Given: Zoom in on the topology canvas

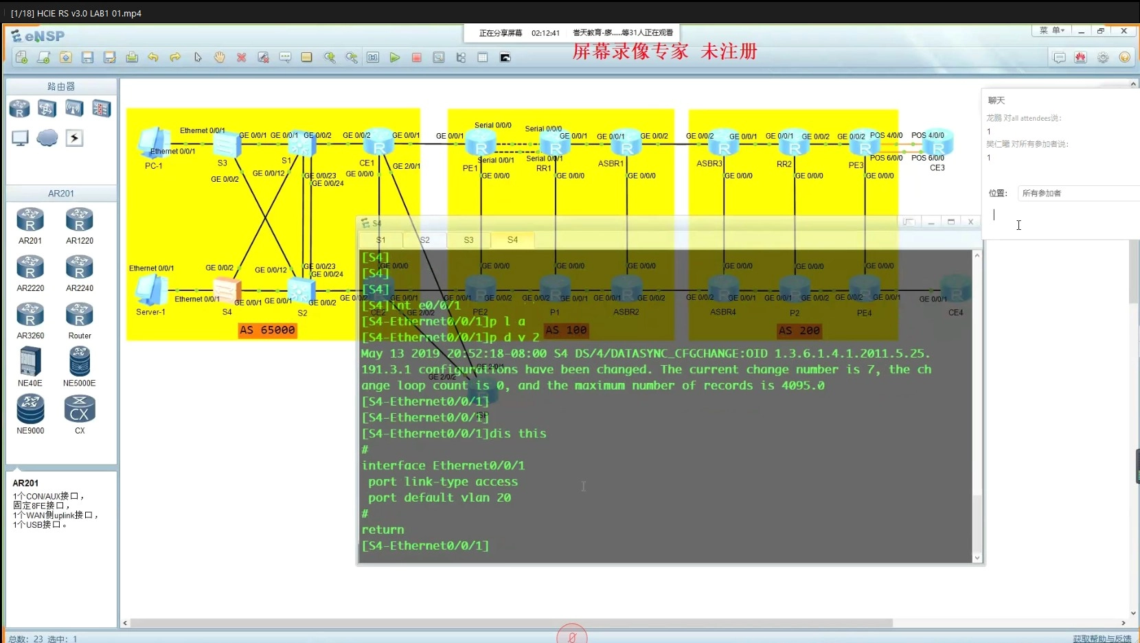Looking at the screenshot, I should point(330,58).
